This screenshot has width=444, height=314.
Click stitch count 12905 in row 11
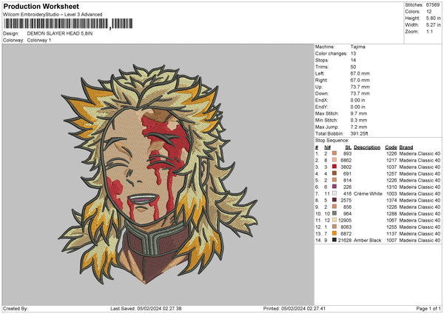[x=345, y=221]
